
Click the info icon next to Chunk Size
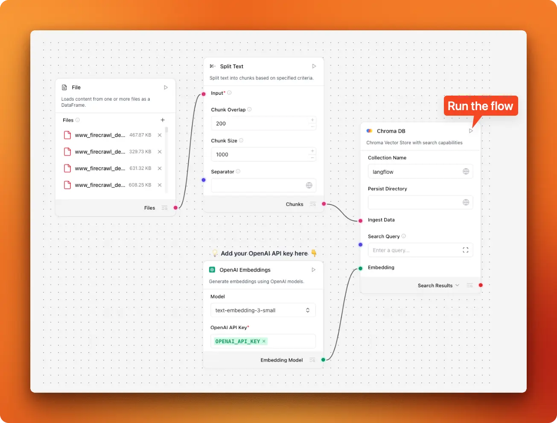point(241,140)
